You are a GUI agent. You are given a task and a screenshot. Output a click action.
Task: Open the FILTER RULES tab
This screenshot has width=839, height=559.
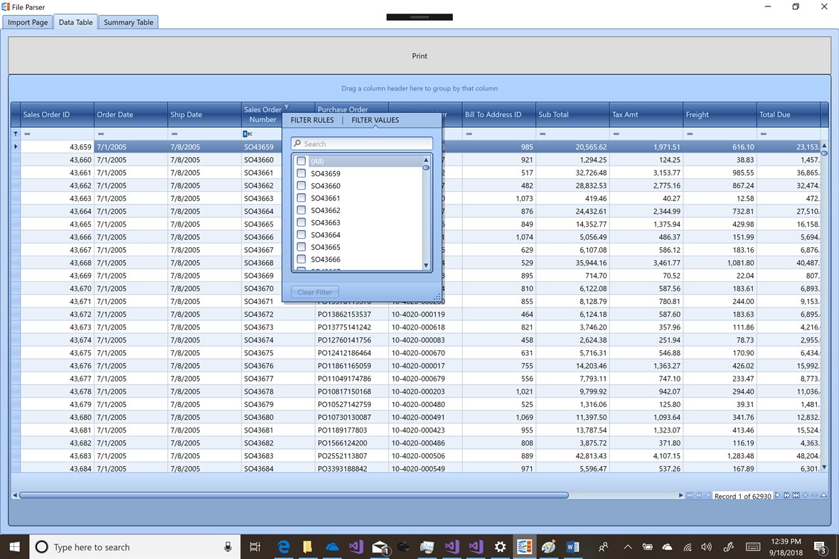312,120
